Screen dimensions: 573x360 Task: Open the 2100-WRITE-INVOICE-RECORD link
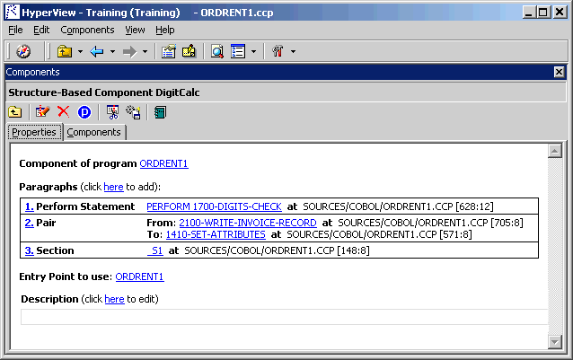(247, 222)
